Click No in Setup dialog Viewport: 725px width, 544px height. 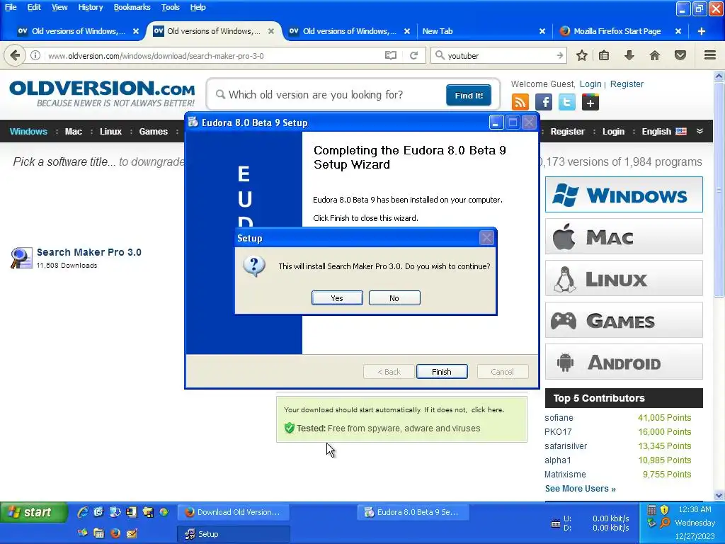point(394,298)
